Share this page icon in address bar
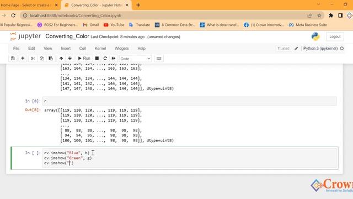This screenshot has height=199, width=353. point(310,15)
